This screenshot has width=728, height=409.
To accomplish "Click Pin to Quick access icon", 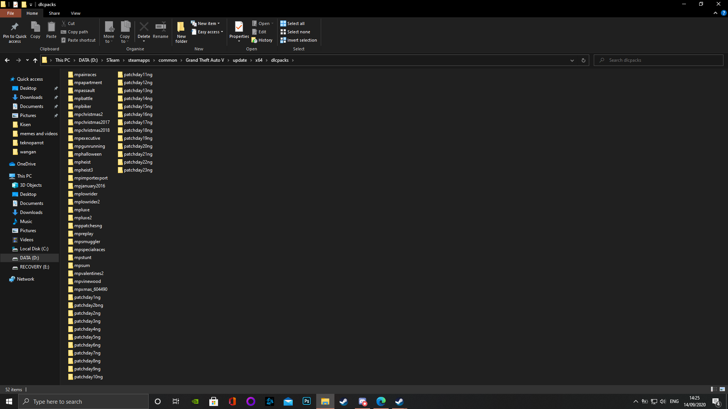I will (x=15, y=32).
